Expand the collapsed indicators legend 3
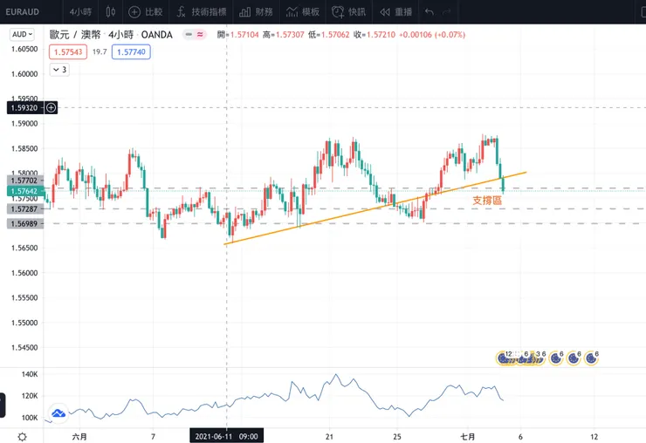Image resolution: width=646 pixels, height=443 pixels. (59, 70)
